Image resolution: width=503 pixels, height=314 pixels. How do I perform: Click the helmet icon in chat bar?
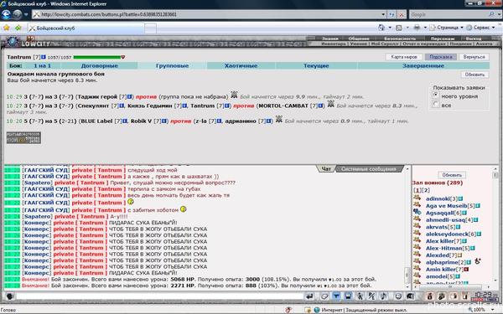[x=410, y=296]
